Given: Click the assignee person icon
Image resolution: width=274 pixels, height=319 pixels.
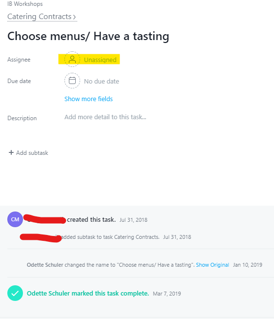Looking at the screenshot, I should coord(72,59).
